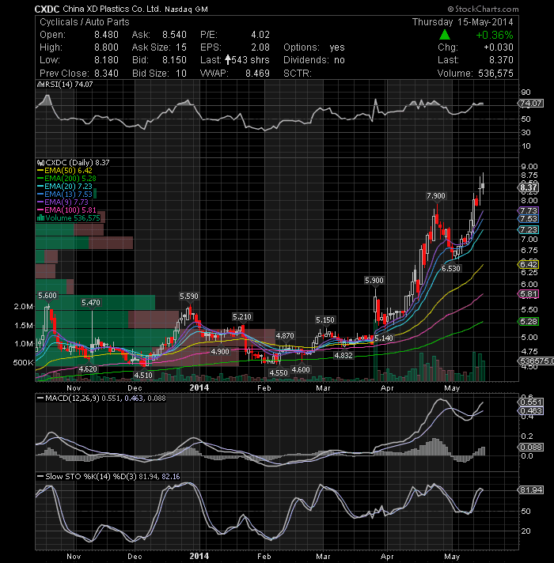This screenshot has width=554, height=563.
Task: Click the 6.42 EMA(50) axis tag
Action: (x=528, y=265)
